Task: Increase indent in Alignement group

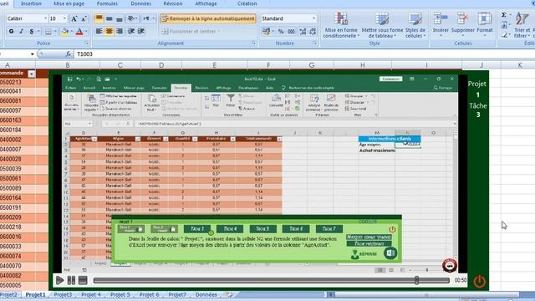Action: (141, 32)
